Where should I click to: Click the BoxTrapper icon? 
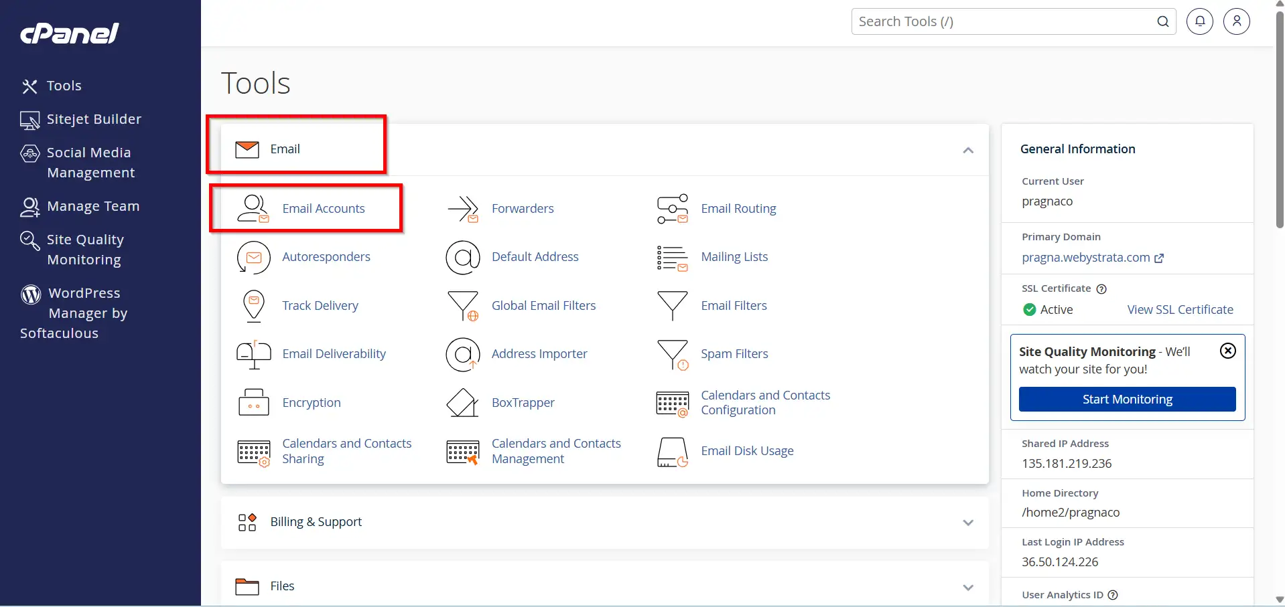(462, 403)
